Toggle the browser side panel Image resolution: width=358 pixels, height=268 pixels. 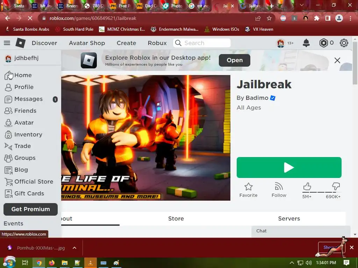click(328, 18)
